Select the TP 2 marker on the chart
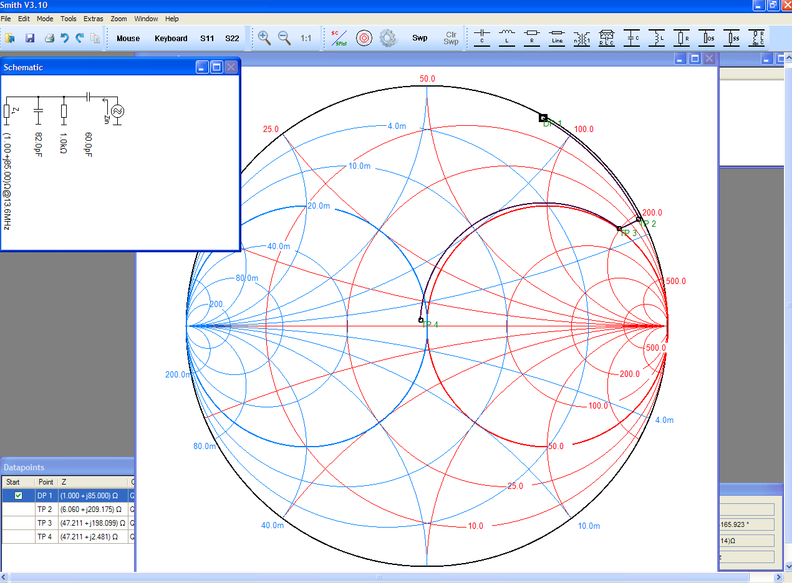 point(639,219)
